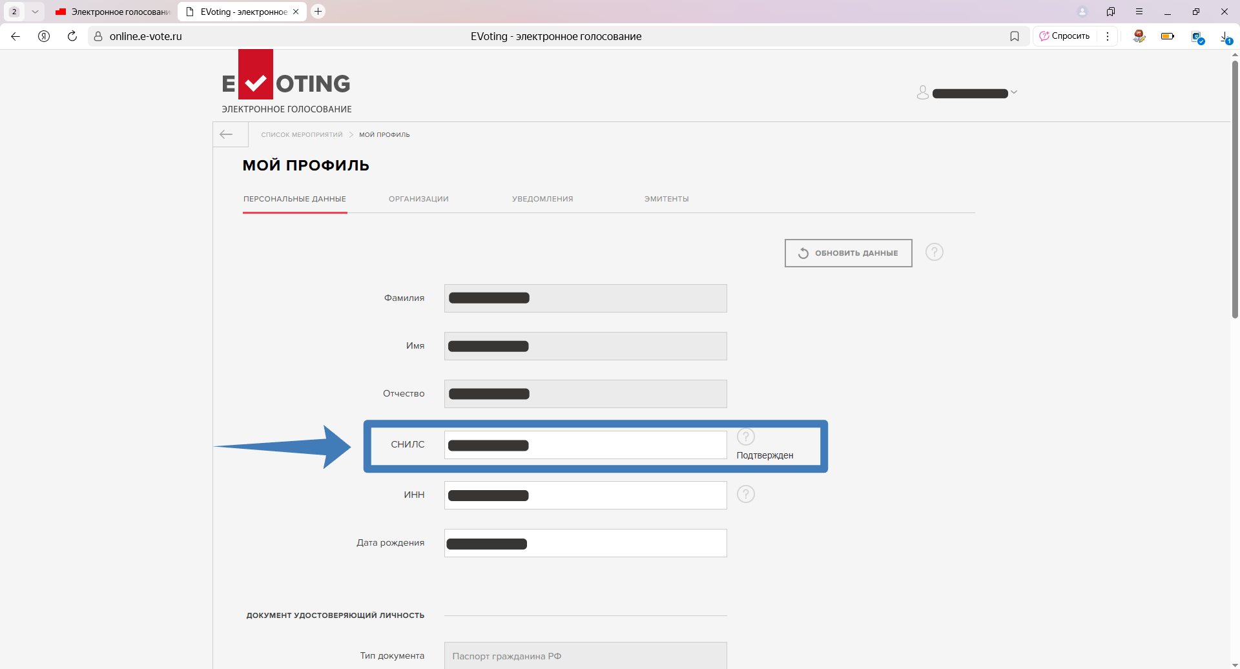Bookmark this page in address bar
Screen dimensions: 1240x669
pyautogui.click(x=1014, y=36)
